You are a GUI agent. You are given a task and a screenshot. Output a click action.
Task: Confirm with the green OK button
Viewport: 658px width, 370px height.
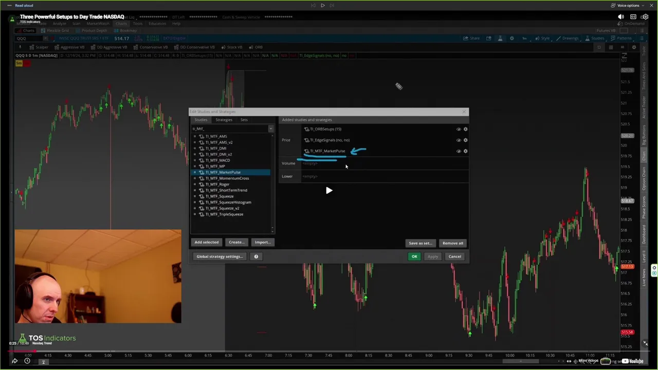[414, 256]
